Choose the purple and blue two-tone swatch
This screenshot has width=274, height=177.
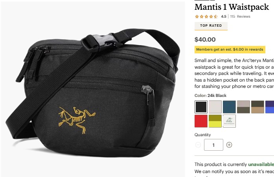(x=270, y=107)
